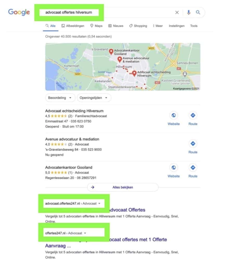Screen dimensions: 234x266
Task: Click the Advocatenkantoor Gooiland map pin
Action: [111, 52]
